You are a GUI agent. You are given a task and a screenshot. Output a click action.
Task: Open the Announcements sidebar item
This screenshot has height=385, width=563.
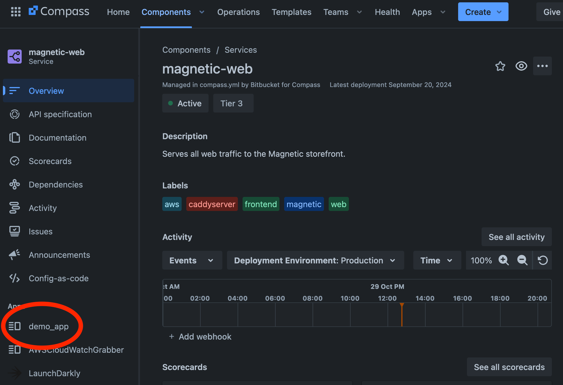[x=59, y=255]
